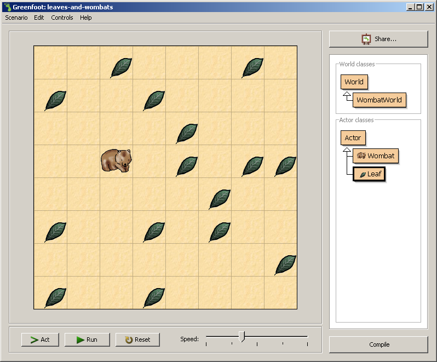The width and height of the screenshot is (437, 362).
Task: Click the third-row leaf in fifth column
Action: pyautogui.click(x=187, y=134)
